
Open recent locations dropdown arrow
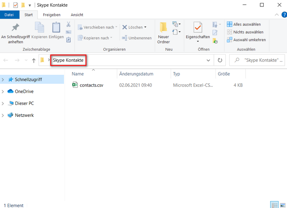26,60
